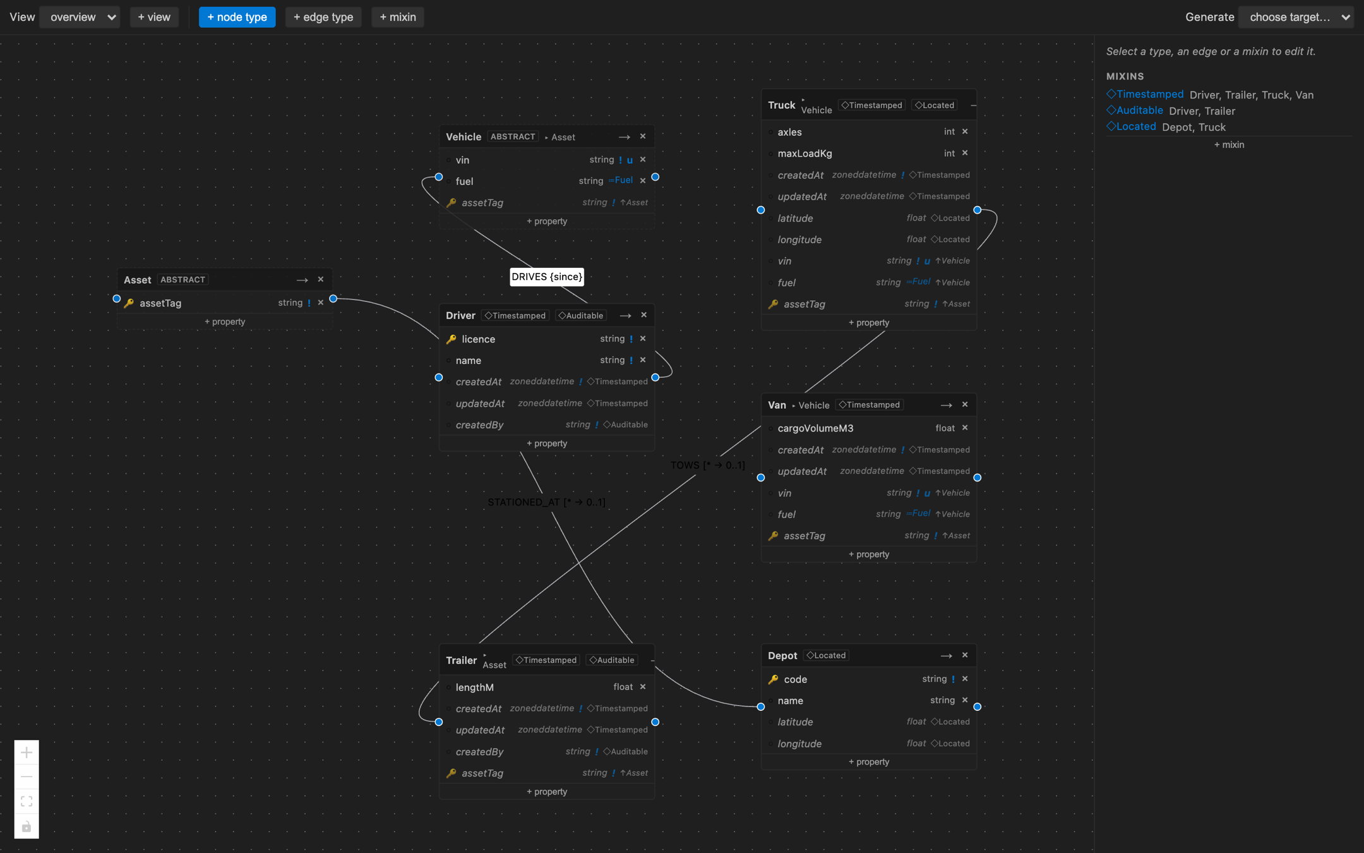Click the arrow icon in Asset header
Viewport: 1364px width, 853px height.
pyautogui.click(x=302, y=280)
